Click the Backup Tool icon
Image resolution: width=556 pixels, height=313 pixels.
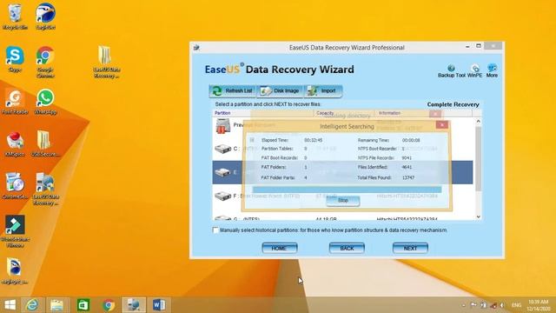point(451,71)
